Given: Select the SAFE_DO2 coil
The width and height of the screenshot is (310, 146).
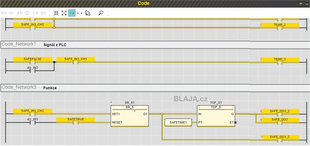Looking at the screenshot, I should [x=280, y=121].
